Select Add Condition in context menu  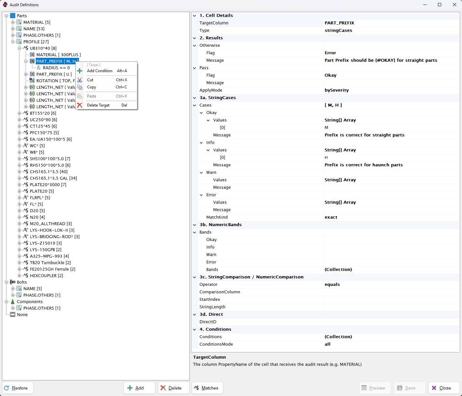point(99,71)
